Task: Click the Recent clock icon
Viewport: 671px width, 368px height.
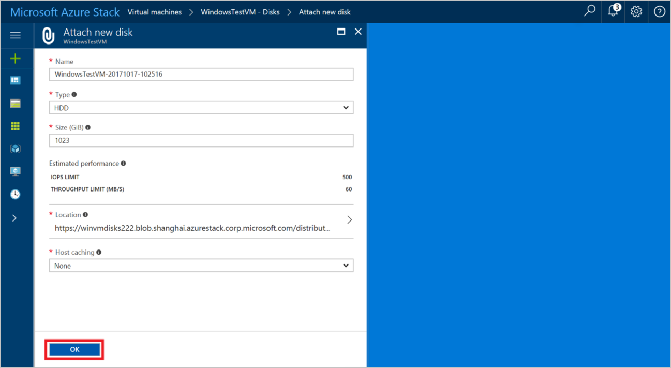Action: (15, 194)
